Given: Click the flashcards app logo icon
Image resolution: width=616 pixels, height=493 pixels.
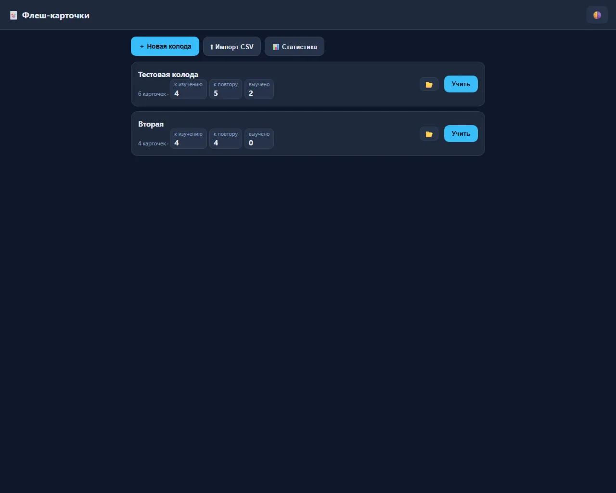Looking at the screenshot, I should 13,15.
